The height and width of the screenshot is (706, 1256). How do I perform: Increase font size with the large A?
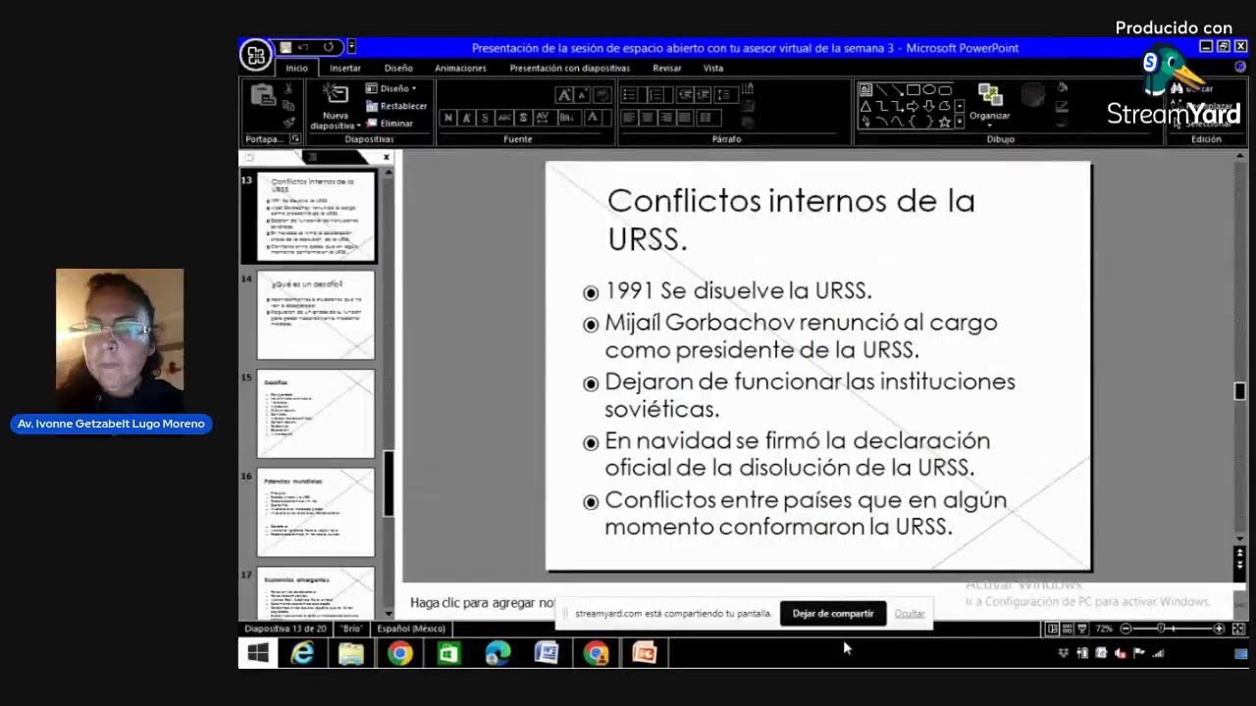pos(564,95)
